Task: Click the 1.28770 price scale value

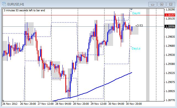Action: tap(170, 100)
